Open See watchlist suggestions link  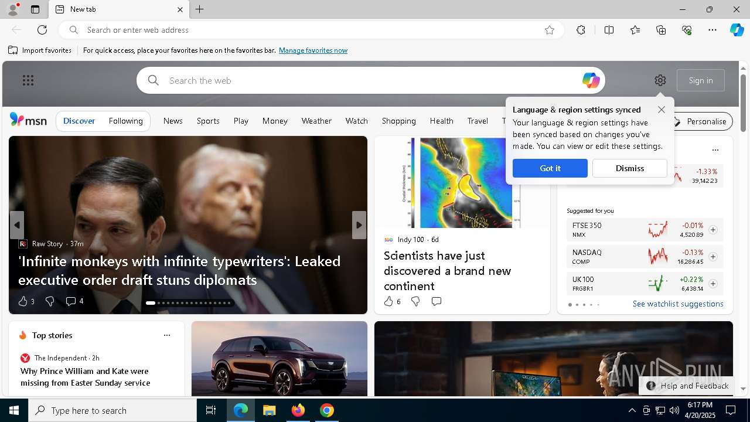[x=678, y=304]
